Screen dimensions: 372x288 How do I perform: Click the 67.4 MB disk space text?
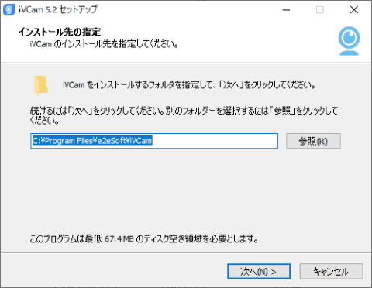pyautogui.click(x=119, y=238)
